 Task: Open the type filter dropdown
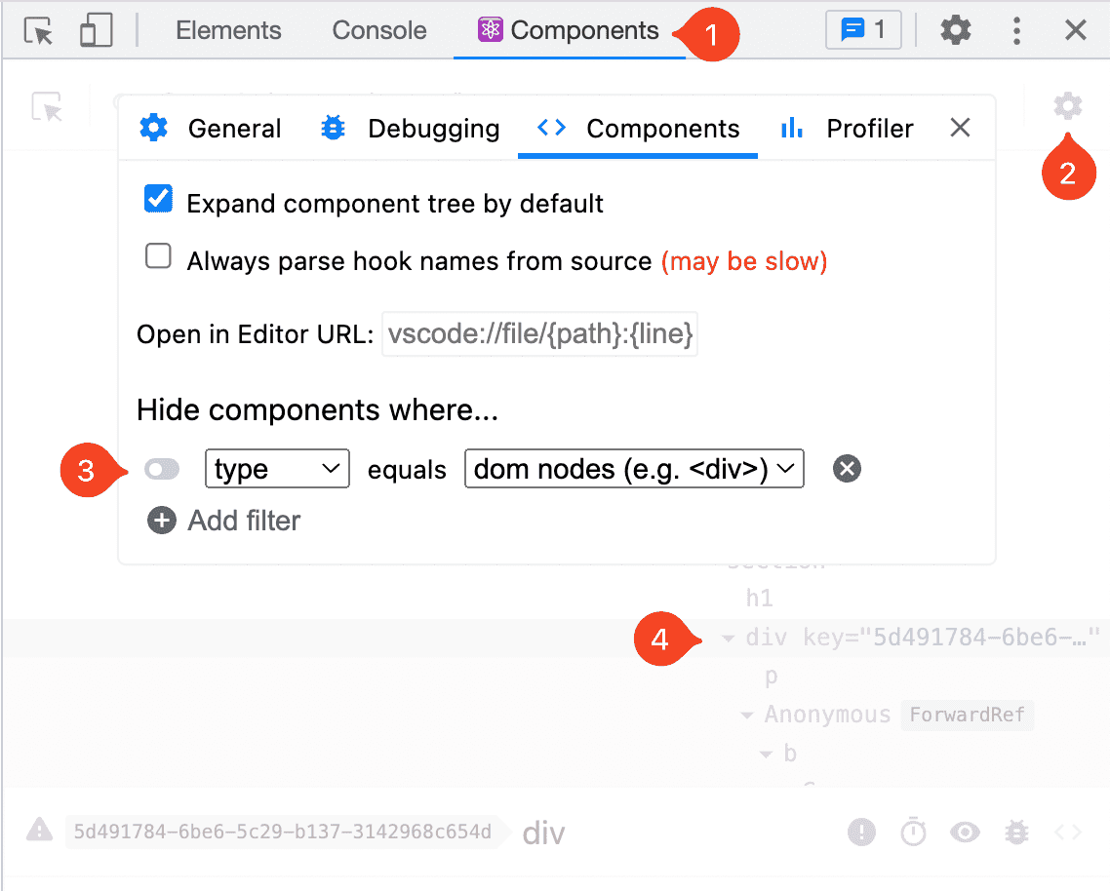[x=277, y=469]
